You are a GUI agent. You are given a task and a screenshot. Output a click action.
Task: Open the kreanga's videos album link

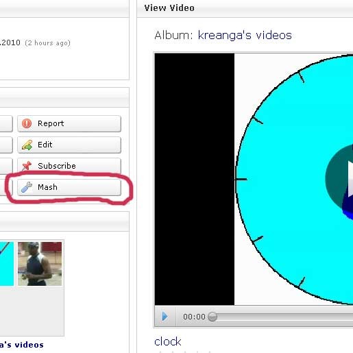[x=245, y=36]
